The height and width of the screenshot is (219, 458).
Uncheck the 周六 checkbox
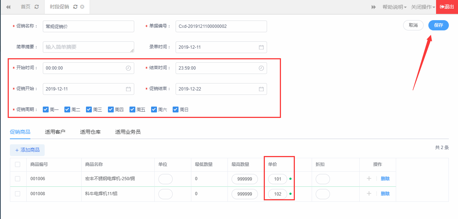154,109
